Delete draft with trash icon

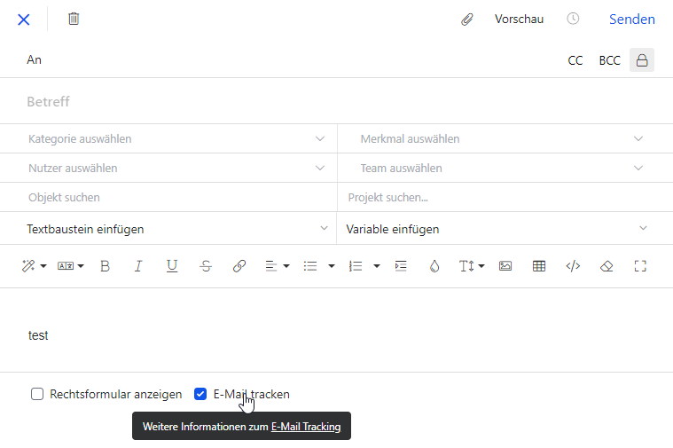(x=74, y=19)
